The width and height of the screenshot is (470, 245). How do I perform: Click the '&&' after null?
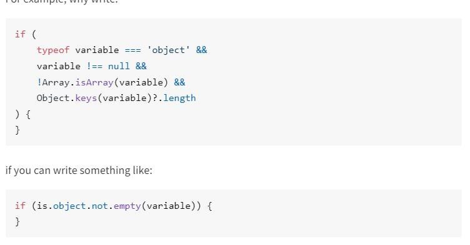[x=141, y=66]
